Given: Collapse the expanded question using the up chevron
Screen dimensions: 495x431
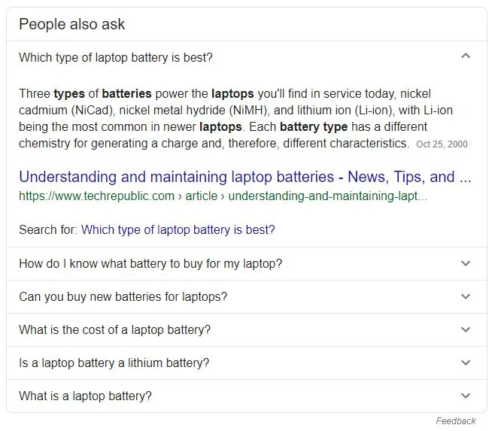Looking at the screenshot, I should [466, 56].
